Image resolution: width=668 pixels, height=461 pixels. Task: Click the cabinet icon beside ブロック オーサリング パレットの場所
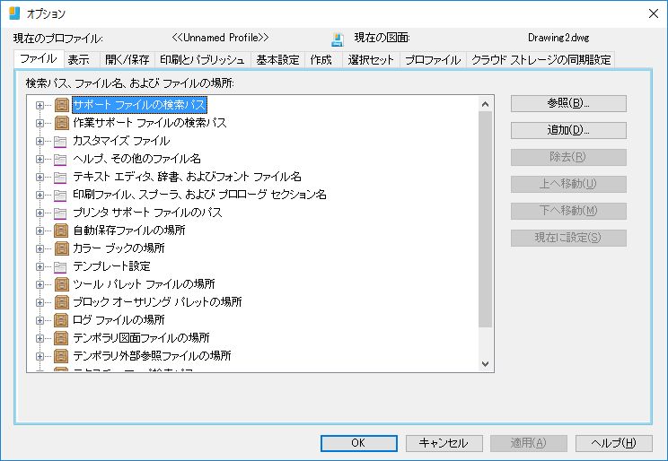click(x=62, y=302)
